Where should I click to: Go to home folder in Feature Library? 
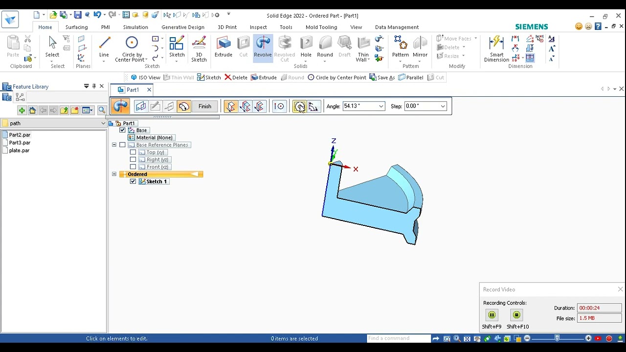pyautogui.click(x=32, y=110)
